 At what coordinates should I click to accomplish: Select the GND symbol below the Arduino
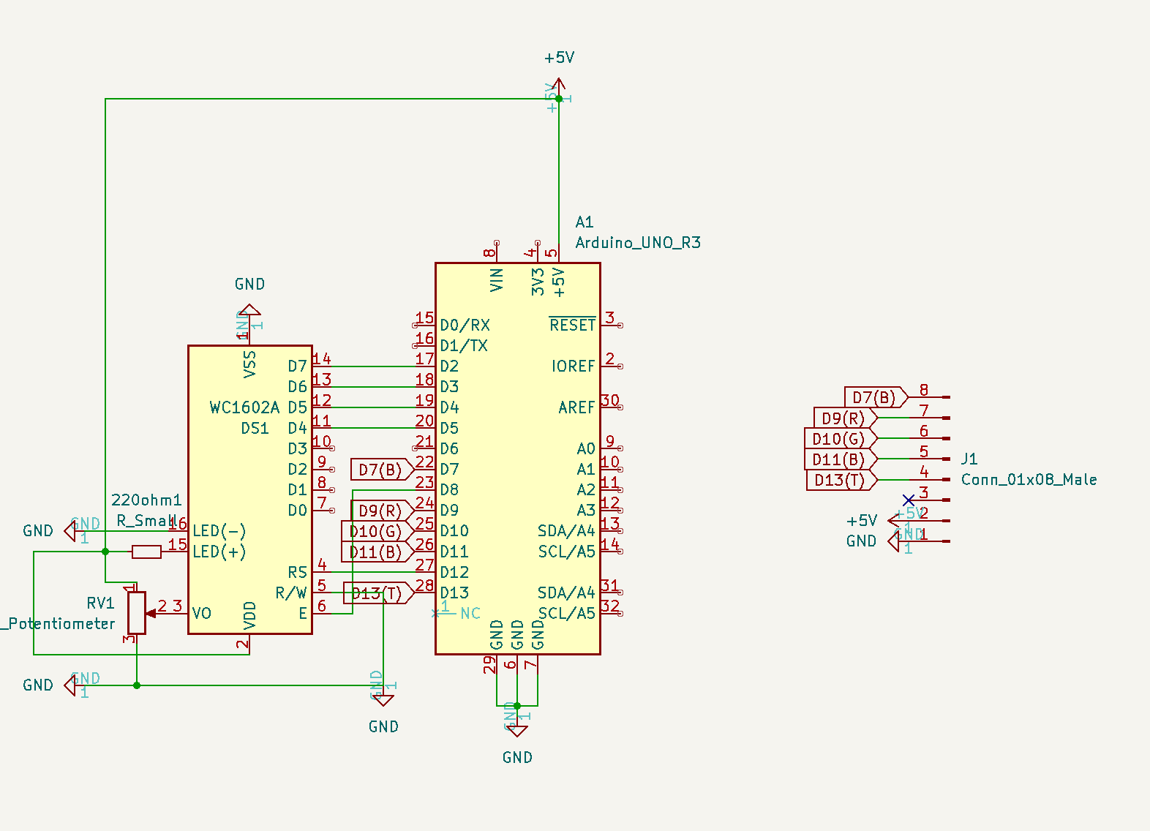517,729
